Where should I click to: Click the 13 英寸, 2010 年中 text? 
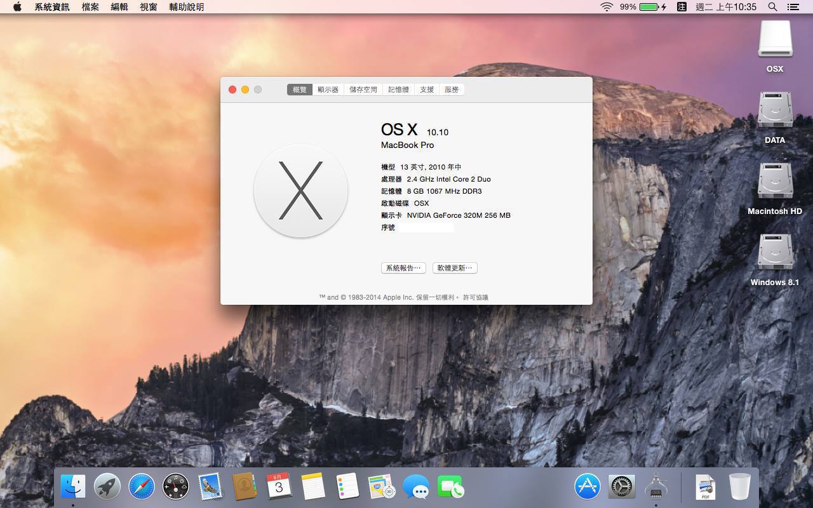pyautogui.click(x=431, y=167)
